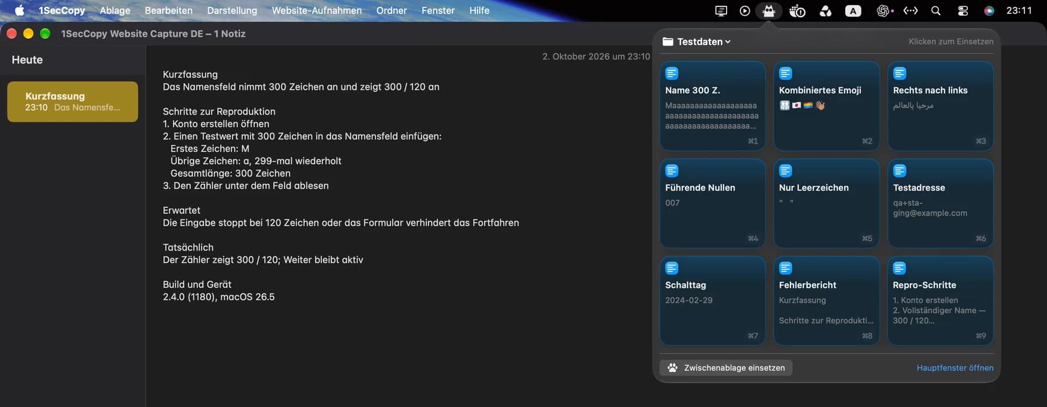Open Spotlight search in menu bar
1047x407 pixels.
[936, 10]
